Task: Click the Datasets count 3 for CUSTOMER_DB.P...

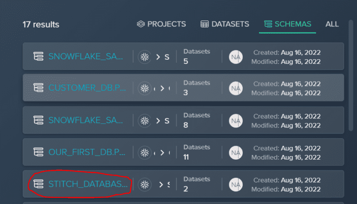Action: click(x=186, y=93)
